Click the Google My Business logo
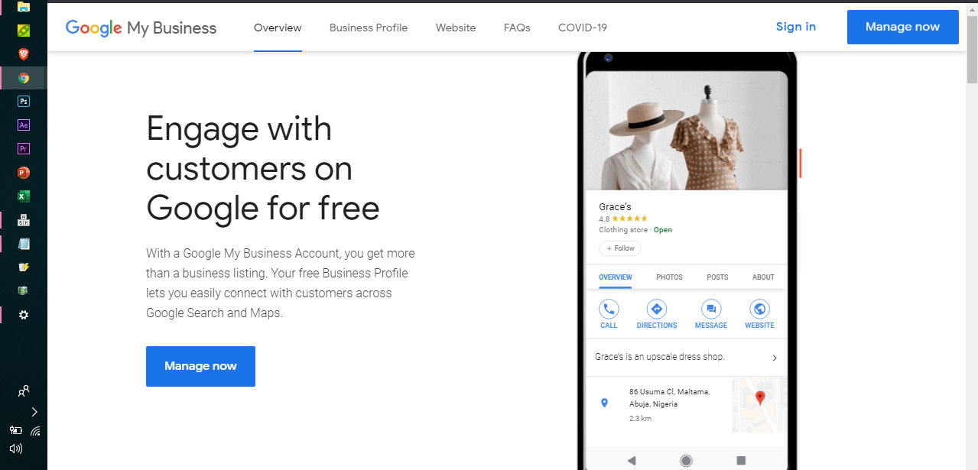Screen dimensions: 978x470 (141, 28)
